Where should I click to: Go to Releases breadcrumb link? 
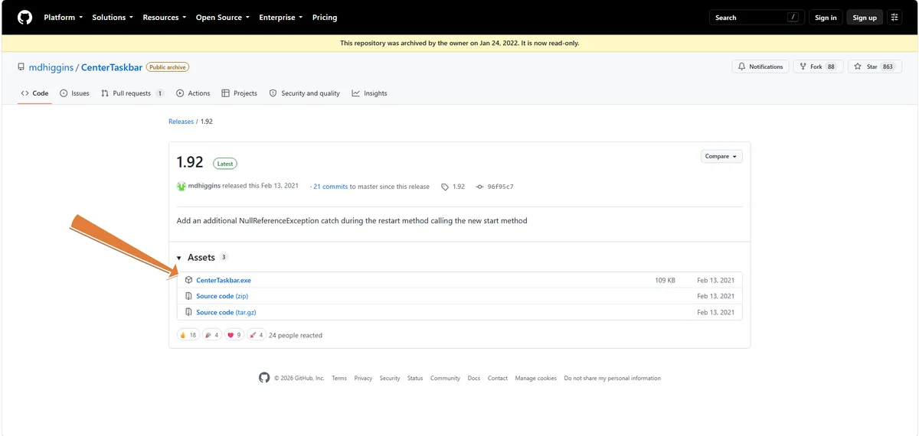click(x=182, y=122)
